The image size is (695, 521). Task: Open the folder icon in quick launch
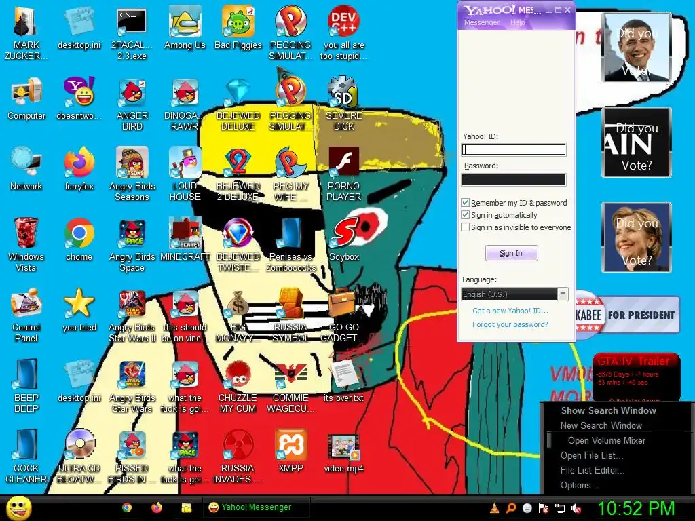click(x=186, y=507)
